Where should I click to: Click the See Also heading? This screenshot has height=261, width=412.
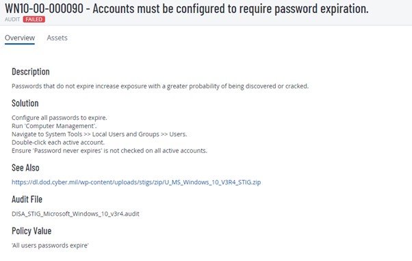point(25,168)
